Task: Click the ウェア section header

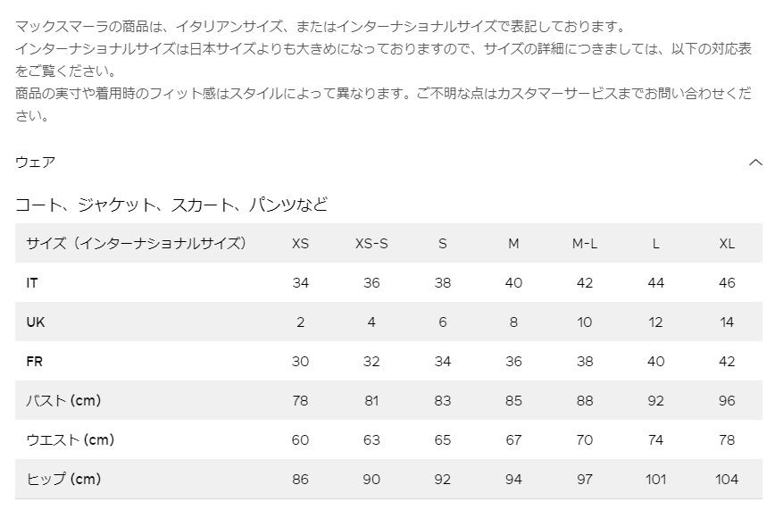Action: [35, 163]
